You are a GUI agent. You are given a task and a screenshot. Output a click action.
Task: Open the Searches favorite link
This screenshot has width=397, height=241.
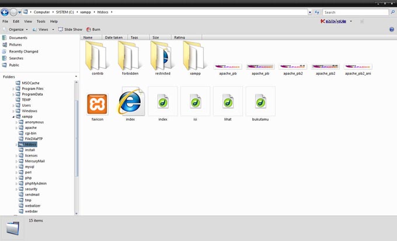click(13, 58)
